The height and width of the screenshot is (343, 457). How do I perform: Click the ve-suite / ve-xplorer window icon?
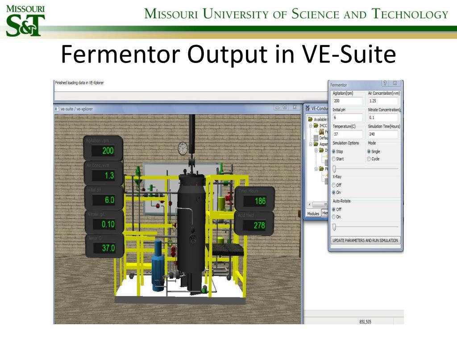pyautogui.click(x=57, y=109)
